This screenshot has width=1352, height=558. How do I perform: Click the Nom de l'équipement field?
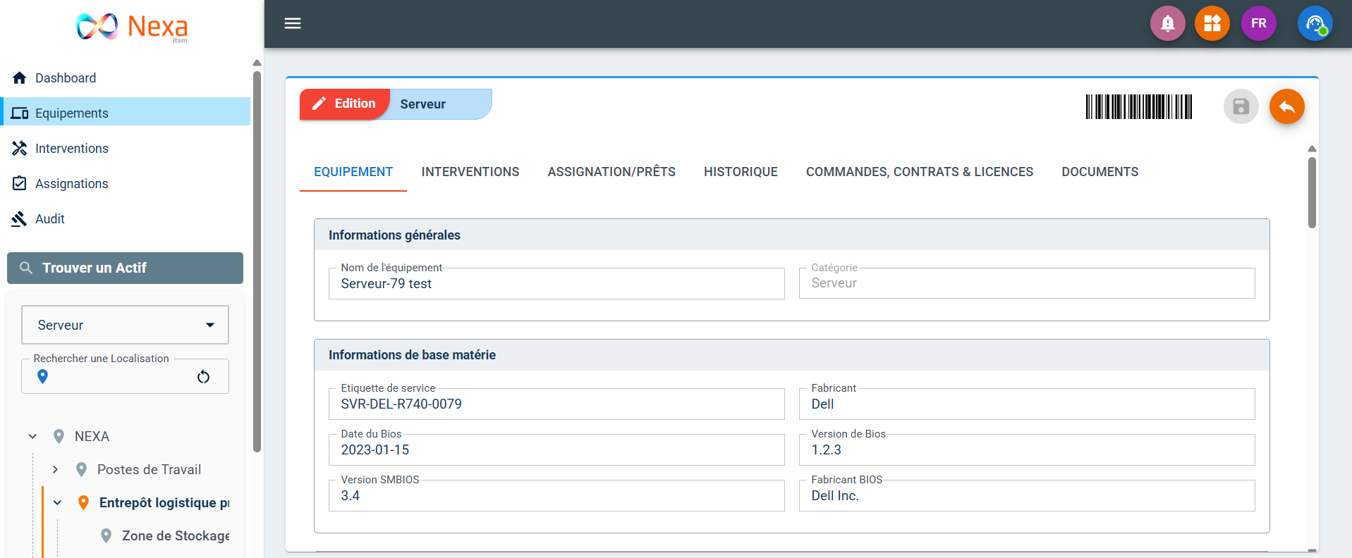[x=556, y=284]
